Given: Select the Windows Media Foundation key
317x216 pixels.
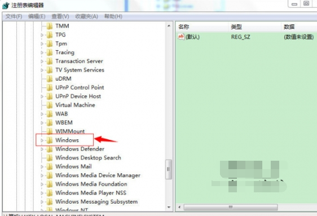Looking at the screenshot, I should click(91, 184).
